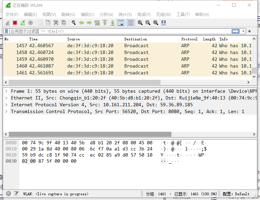Expand the Ethernet II details row
The height and width of the screenshot is (200, 260).
tap(6, 98)
